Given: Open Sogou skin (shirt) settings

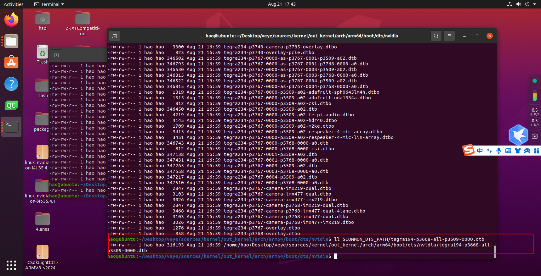Looking at the screenshot, I should pos(517,151).
